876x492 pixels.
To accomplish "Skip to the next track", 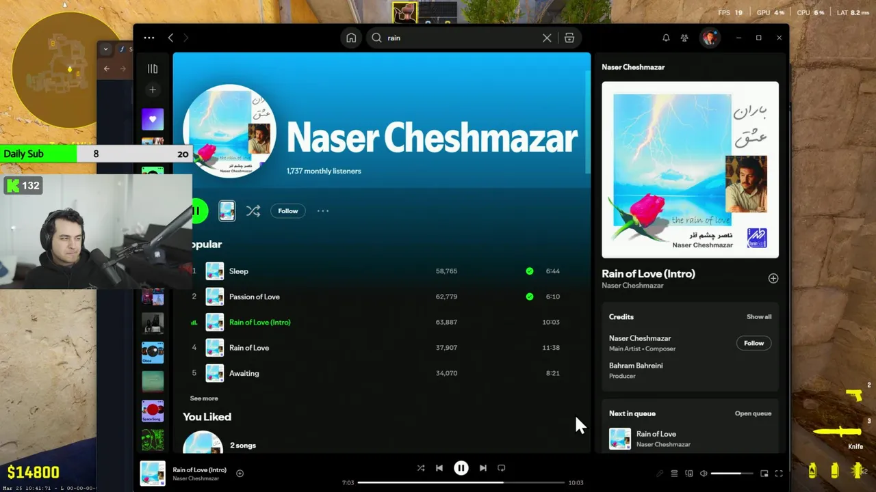I will [x=483, y=468].
